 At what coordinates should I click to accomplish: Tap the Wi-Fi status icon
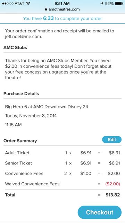click(28, 3)
